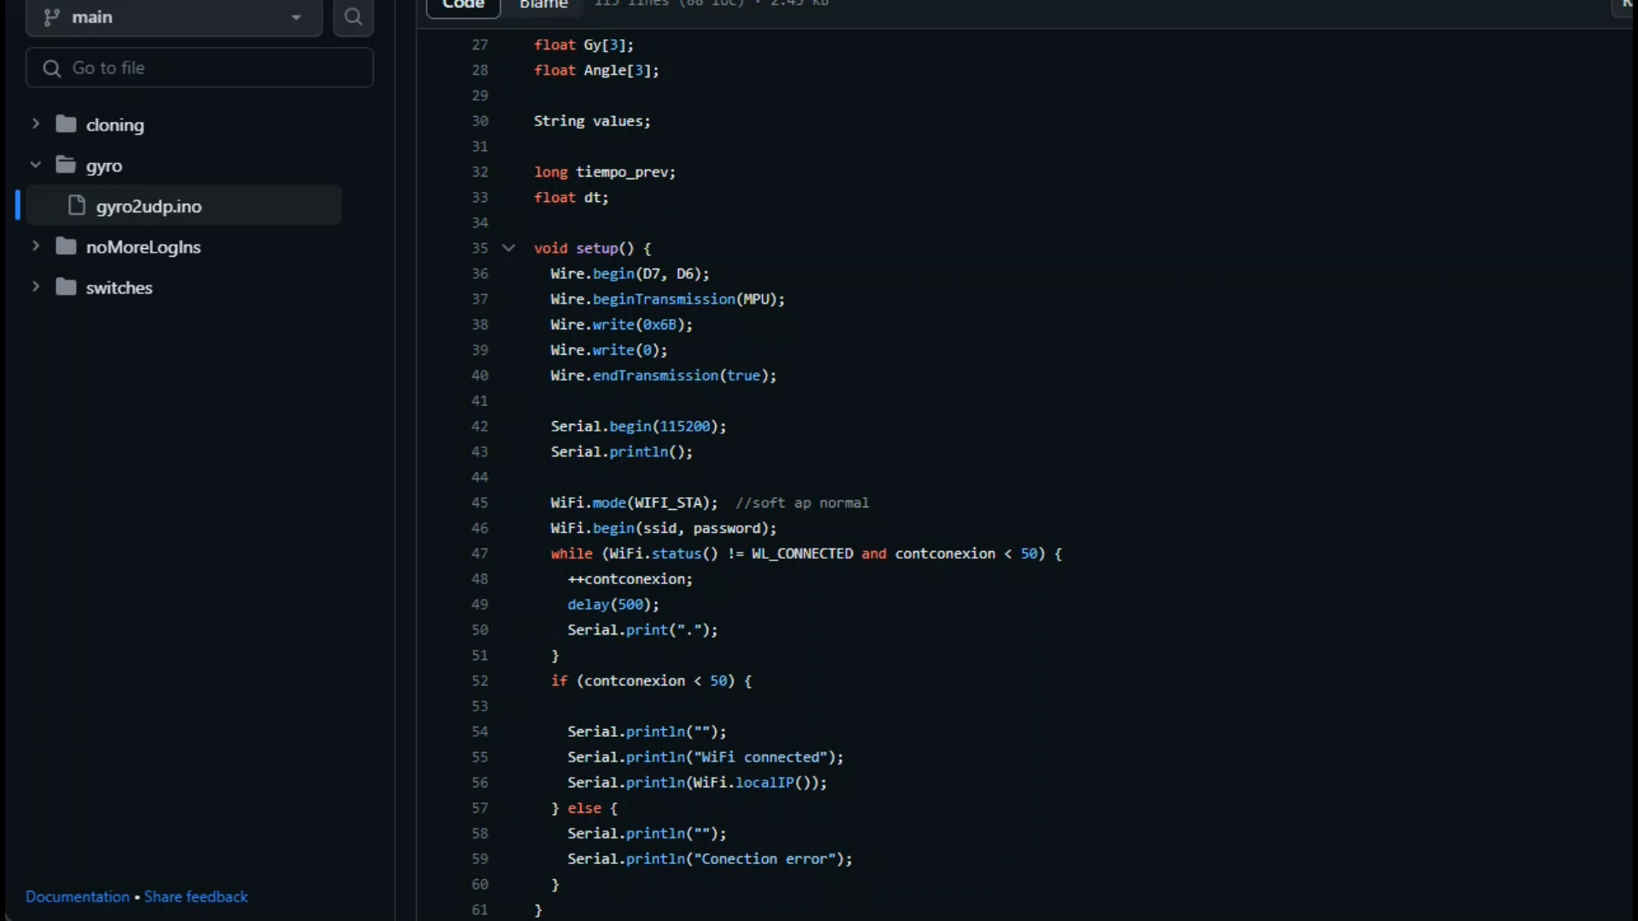Click the search icon next to the branch dropdown
Viewport: 1638px width, 921px height.
point(354,17)
